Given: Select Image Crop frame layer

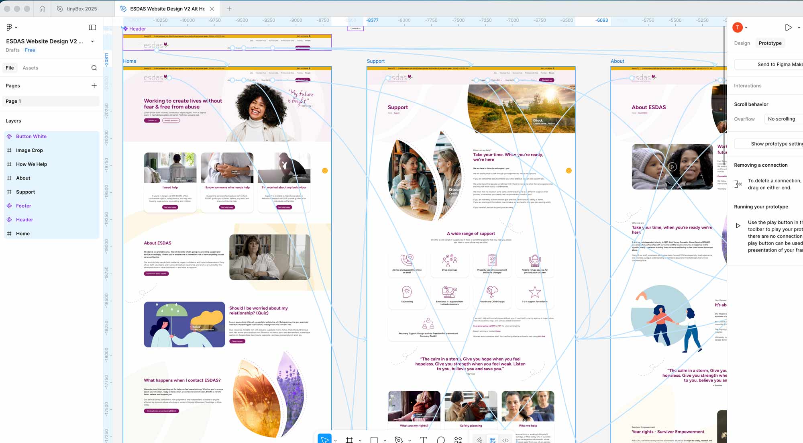Looking at the screenshot, I should pos(51,150).
